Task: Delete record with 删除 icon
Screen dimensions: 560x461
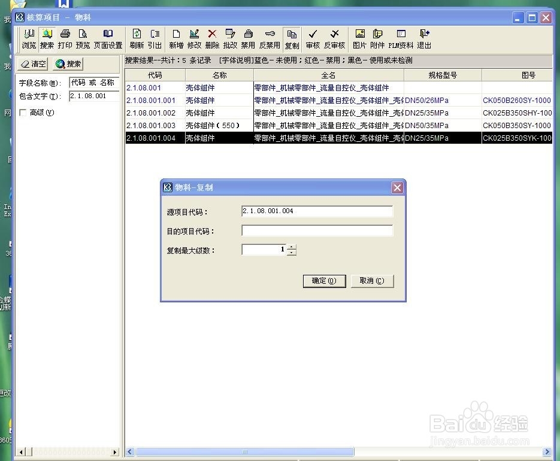Action: [212, 39]
